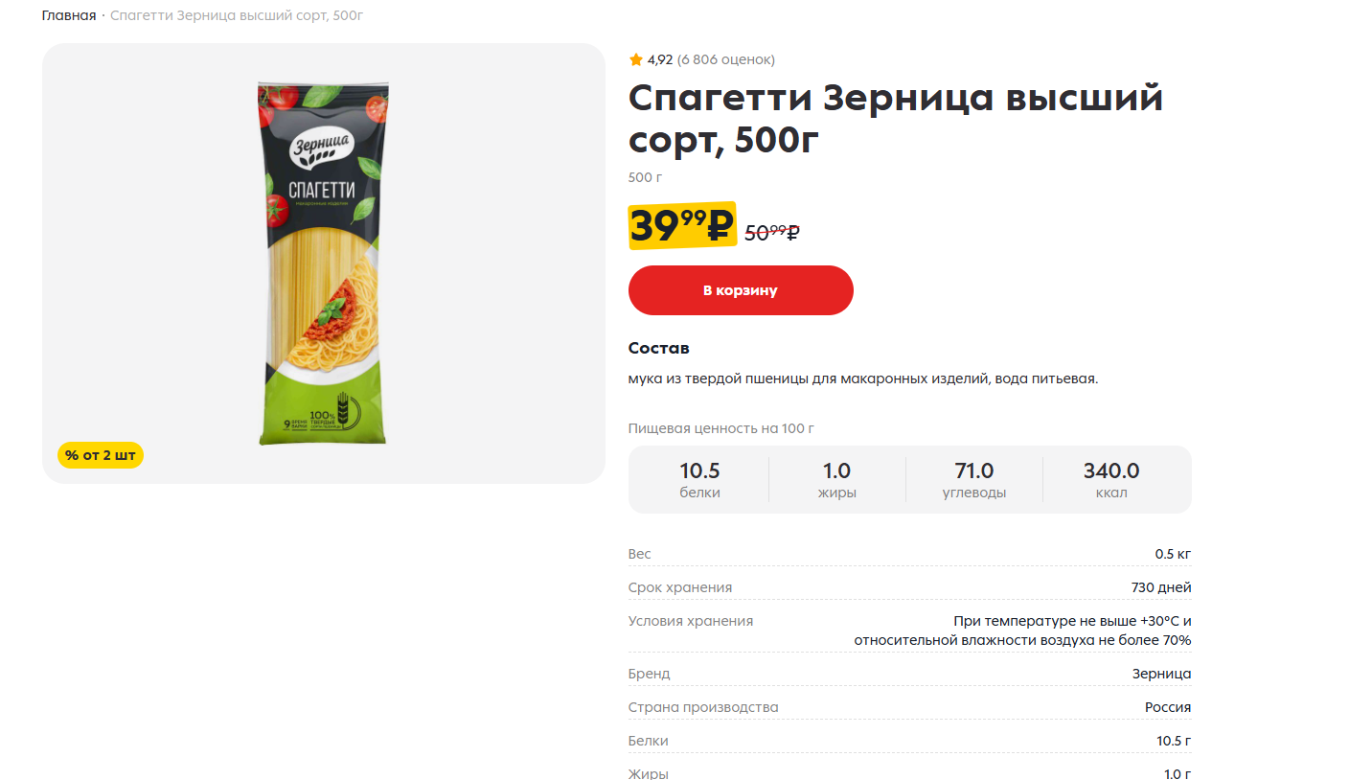Image resolution: width=1372 pixels, height=780 pixels.
Task: Click the orange rating star icon
Action: click(x=635, y=59)
